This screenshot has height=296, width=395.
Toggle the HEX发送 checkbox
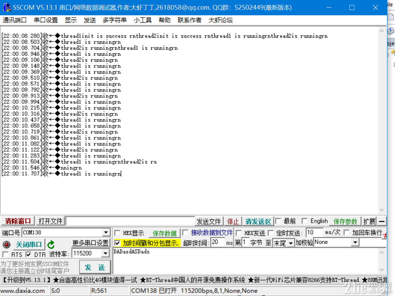click(x=239, y=233)
